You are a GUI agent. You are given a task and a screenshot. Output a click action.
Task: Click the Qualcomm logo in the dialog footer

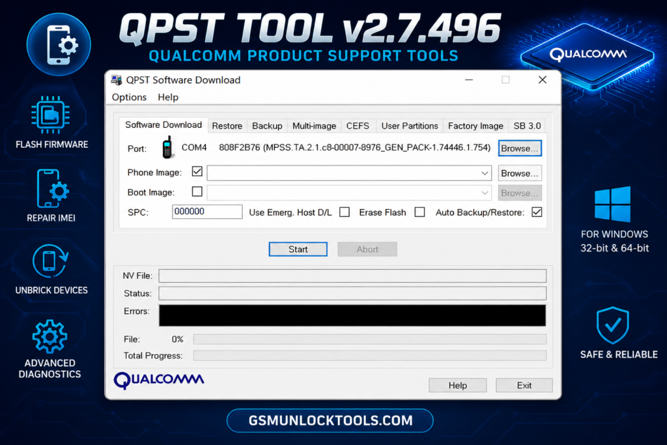pos(159,380)
